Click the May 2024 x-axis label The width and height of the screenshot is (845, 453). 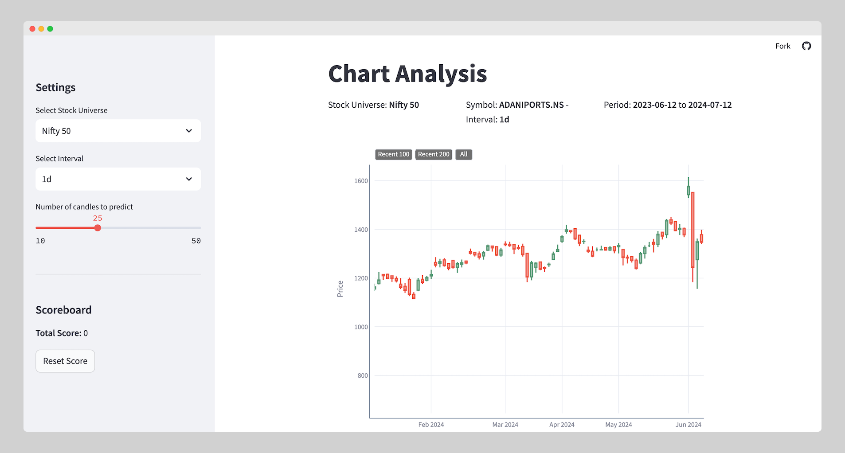[x=618, y=425]
